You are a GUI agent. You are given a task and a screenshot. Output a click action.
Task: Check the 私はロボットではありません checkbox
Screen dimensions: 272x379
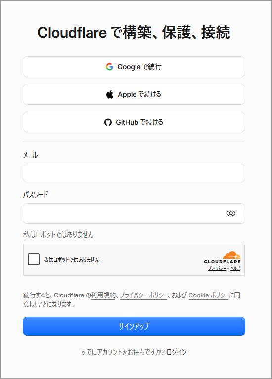click(x=34, y=259)
